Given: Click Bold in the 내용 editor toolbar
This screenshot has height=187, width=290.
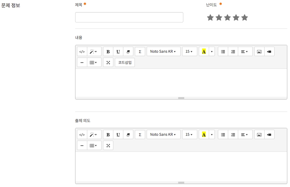Looking at the screenshot, I should pos(108,52).
